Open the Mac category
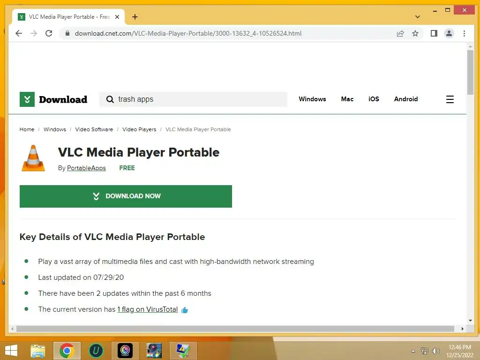Image resolution: width=480 pixels, height=360 pixels. [x=347, y=99]
